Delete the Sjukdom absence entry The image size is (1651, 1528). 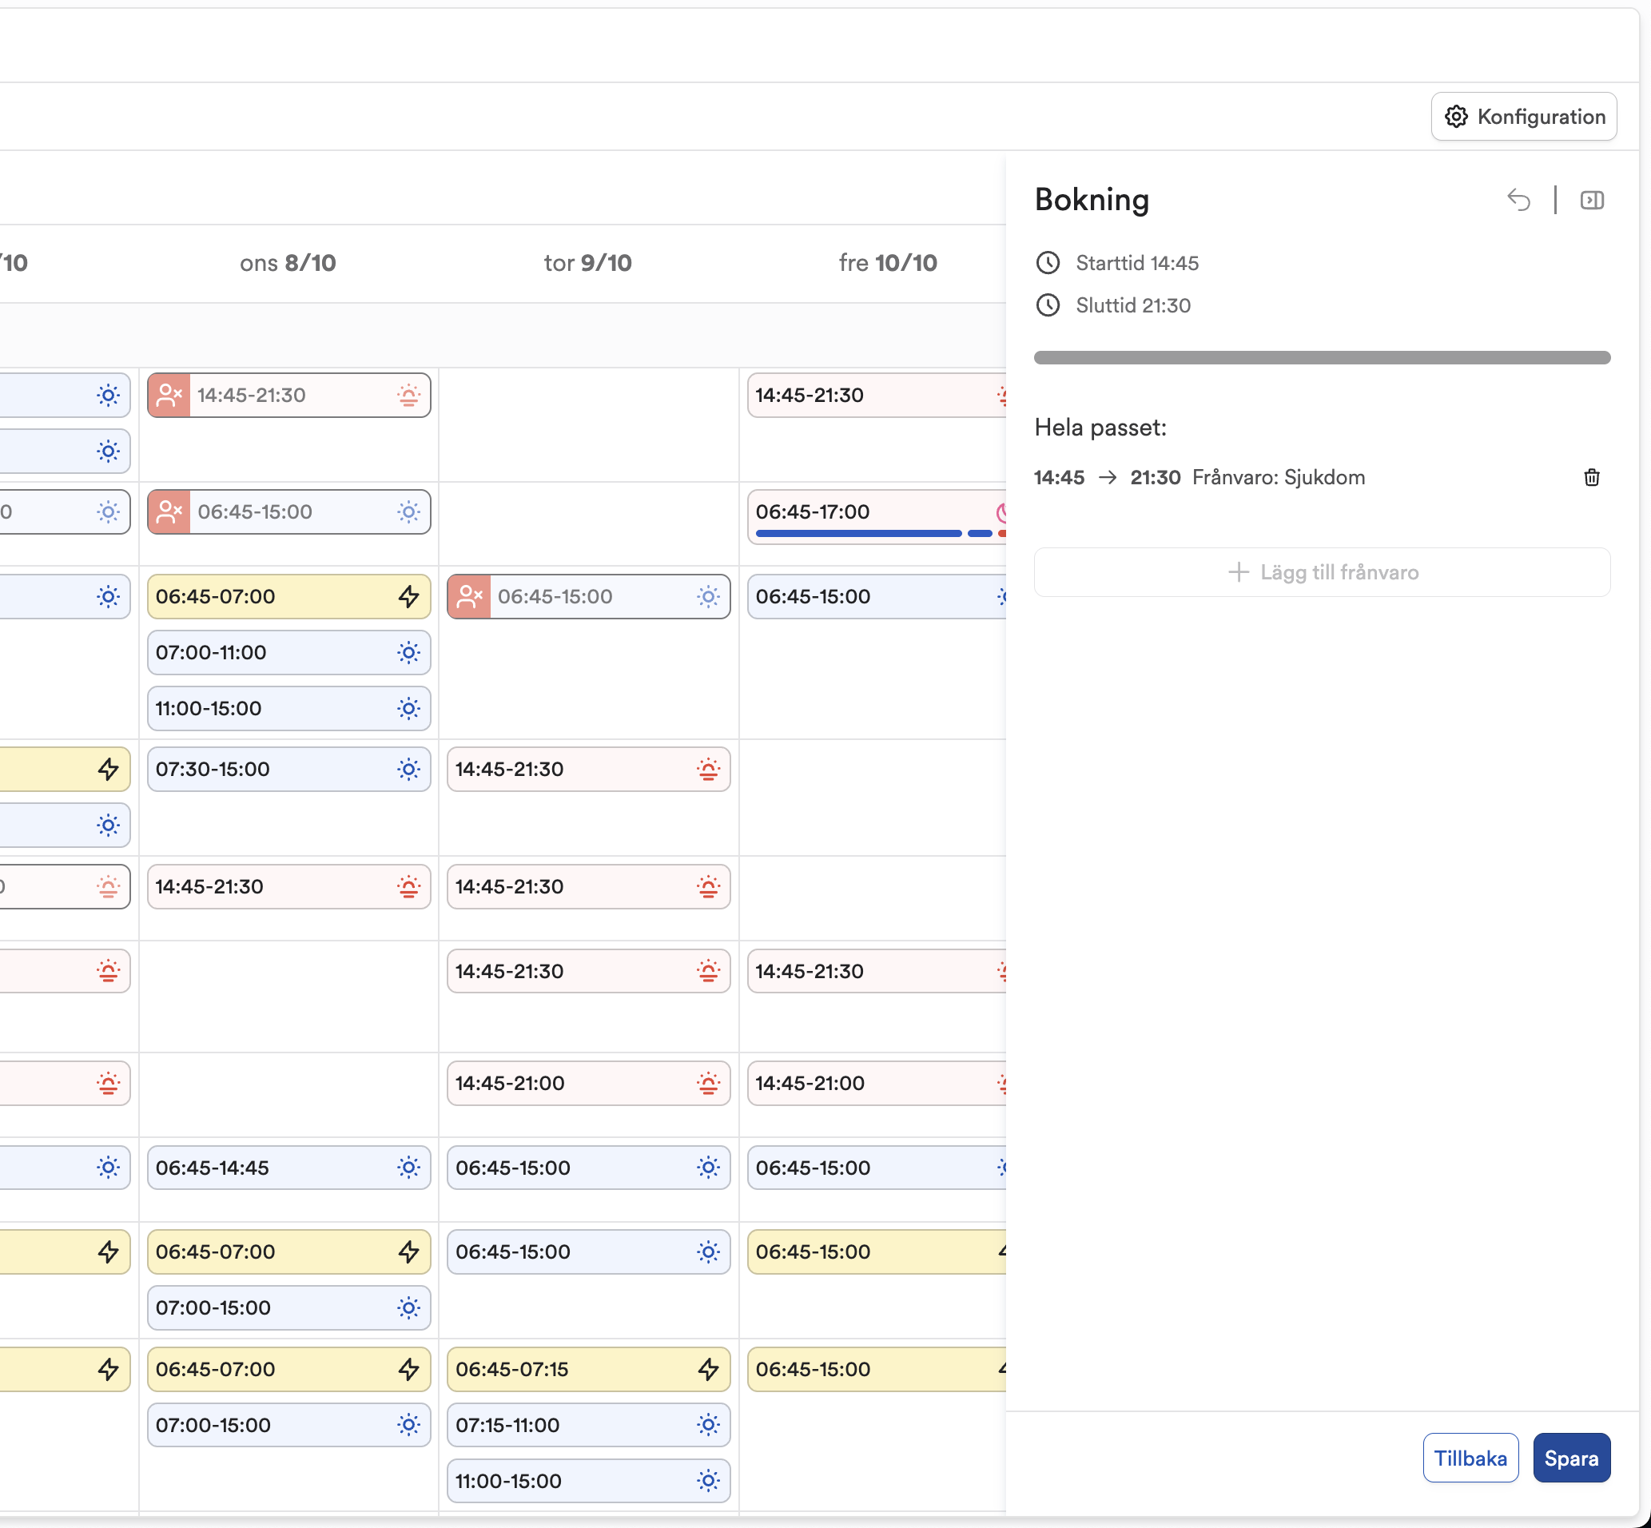pos(1590,477)
